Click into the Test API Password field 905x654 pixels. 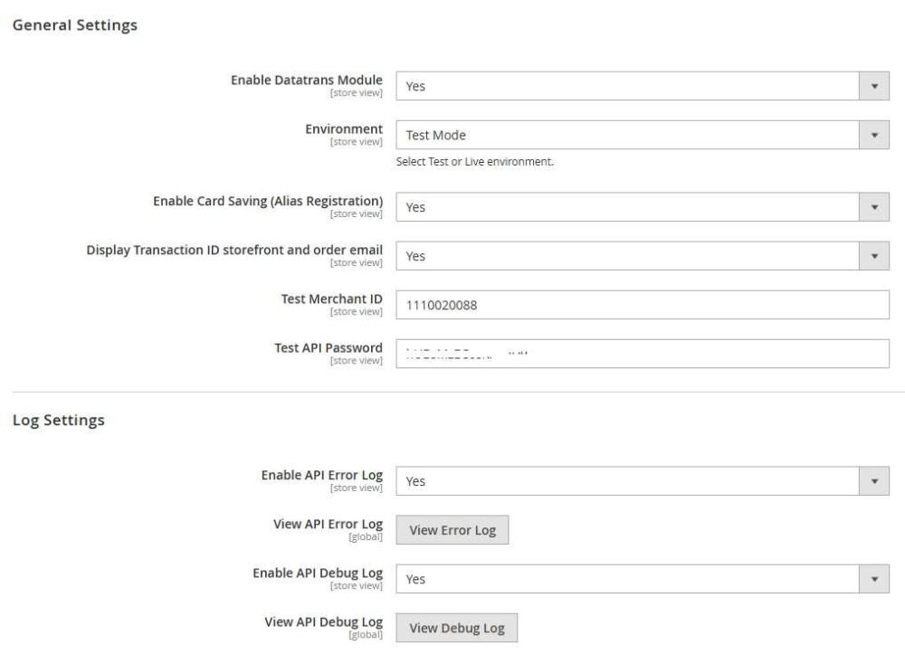(x=643, y=354)
